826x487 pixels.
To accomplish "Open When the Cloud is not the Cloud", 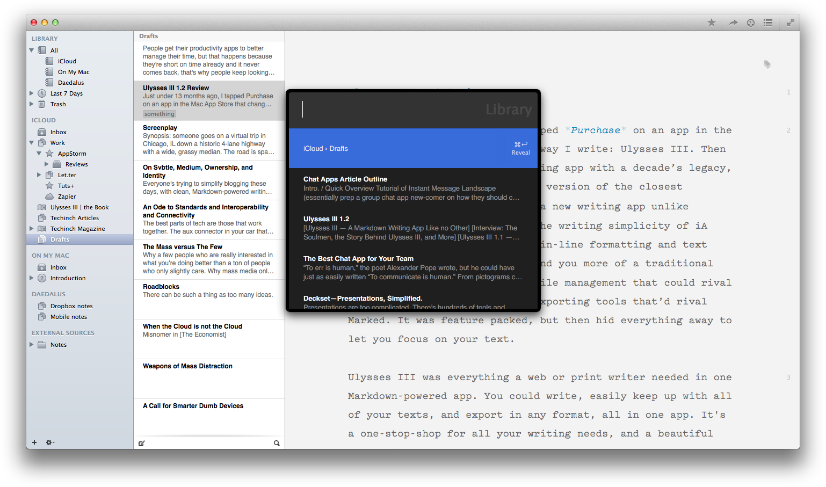I will pos(209,339).
